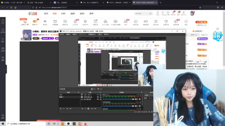Toggle lock on the text (GDI+) source
Screen dimensions: 225x126
100,95
